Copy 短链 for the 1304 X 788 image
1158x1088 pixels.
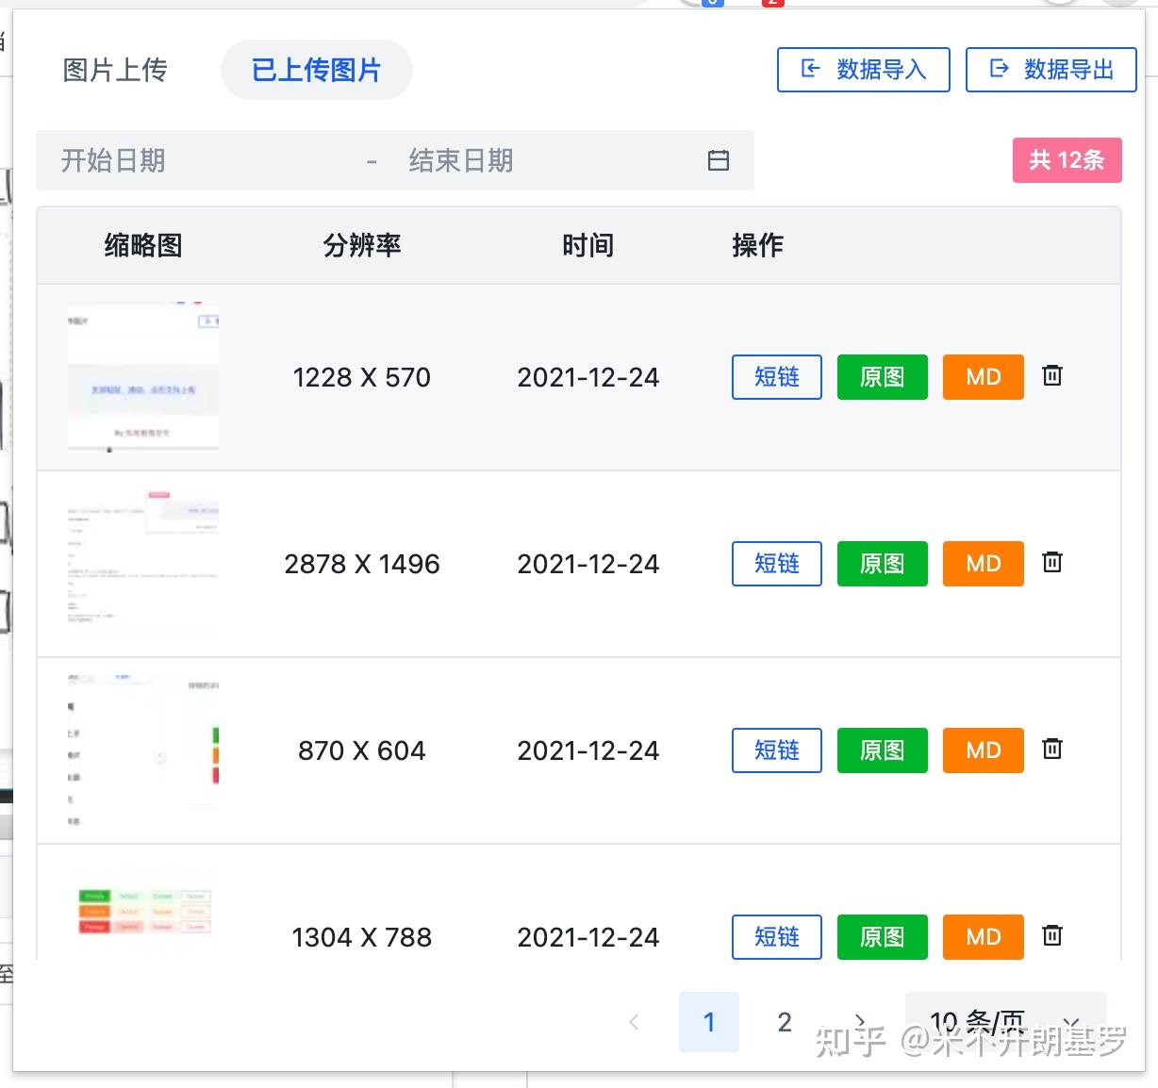[x=777, y=937]
